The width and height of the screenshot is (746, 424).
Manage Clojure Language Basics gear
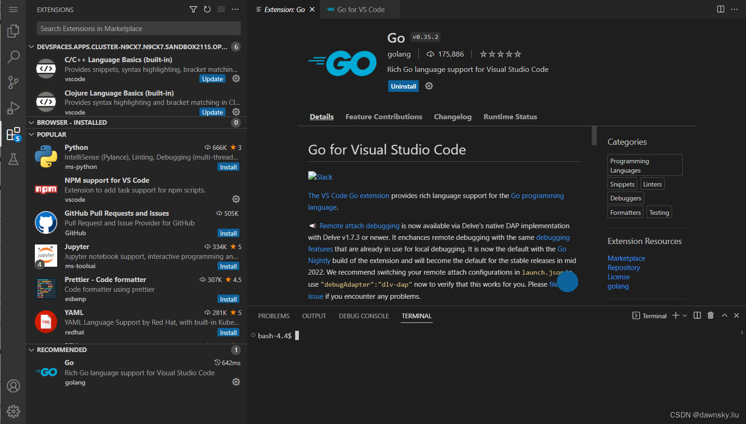[236, 112]
